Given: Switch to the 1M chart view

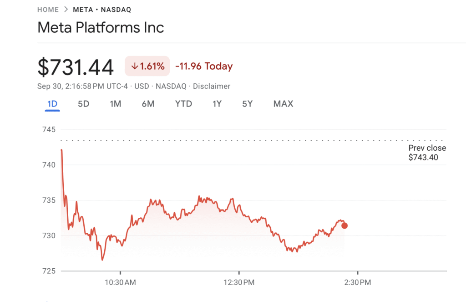Looking at the screenshot, I should (x=116, y=104).
